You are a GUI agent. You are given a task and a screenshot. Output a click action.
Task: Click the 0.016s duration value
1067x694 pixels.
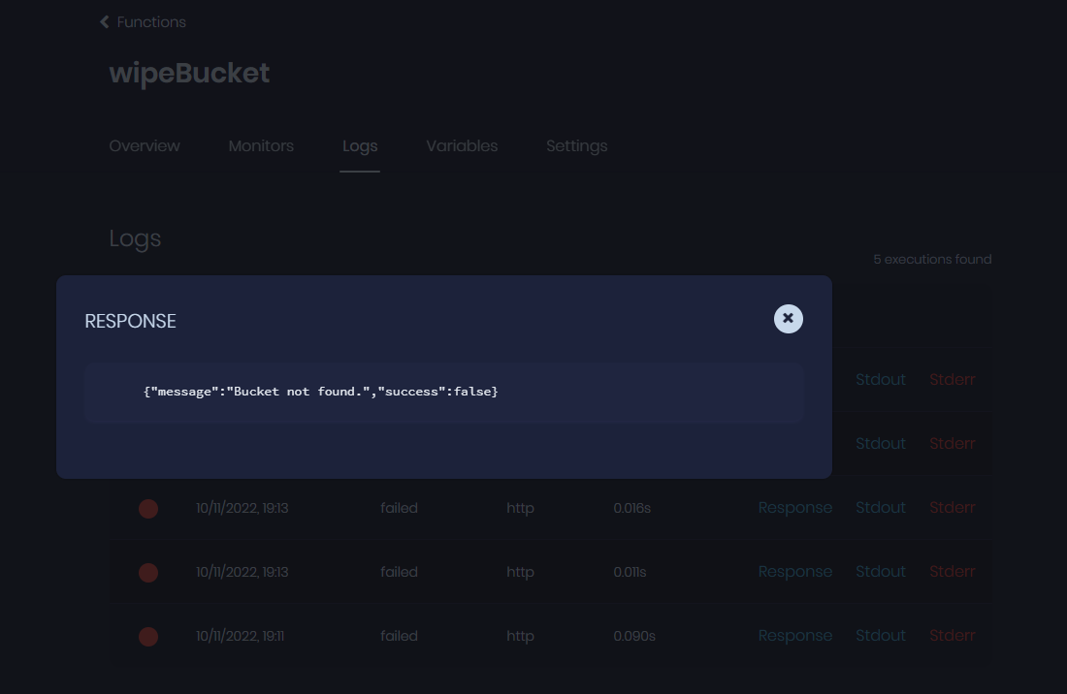(x=631, y=508)
